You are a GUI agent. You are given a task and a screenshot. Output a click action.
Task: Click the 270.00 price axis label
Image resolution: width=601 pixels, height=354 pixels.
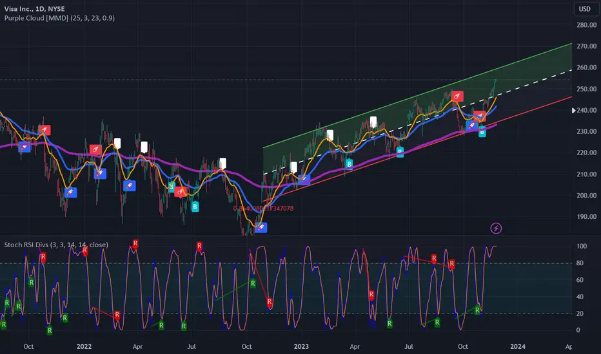tap(586, 46)
